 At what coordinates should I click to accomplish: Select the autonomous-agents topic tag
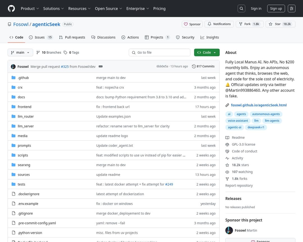[266, 114]
